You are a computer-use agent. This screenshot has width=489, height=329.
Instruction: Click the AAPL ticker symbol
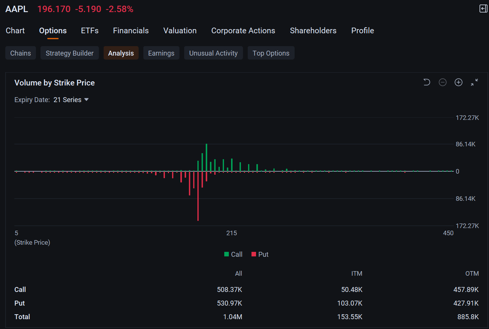tap(17, 9)
